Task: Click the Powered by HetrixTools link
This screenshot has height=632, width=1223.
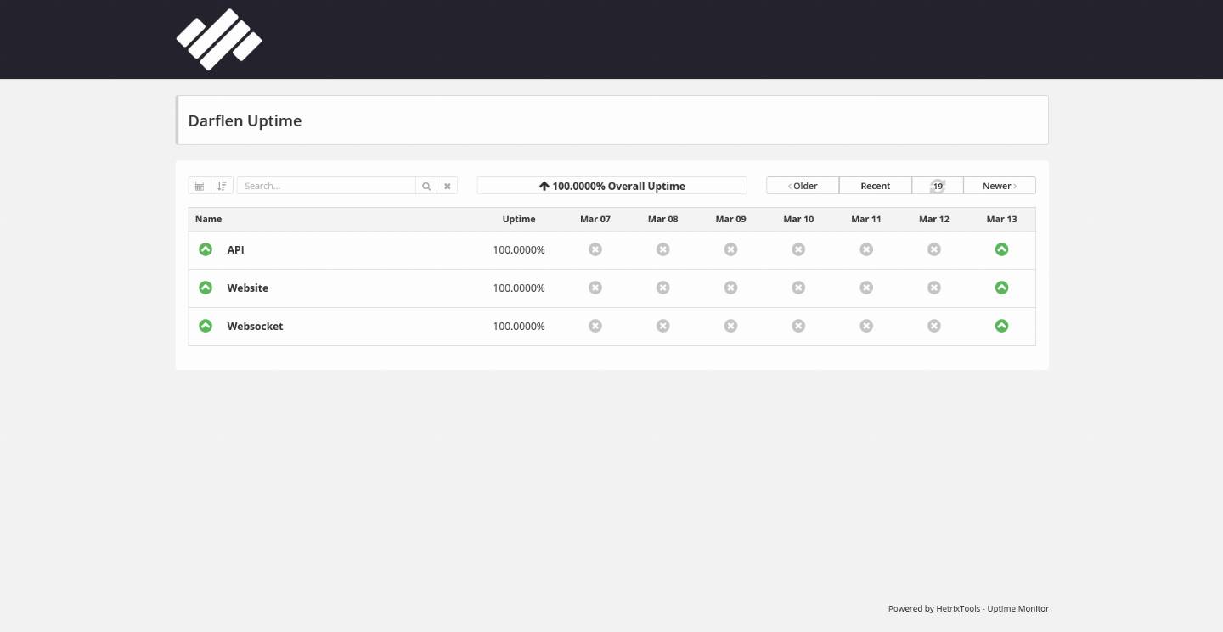Action: tap(968, 608)
